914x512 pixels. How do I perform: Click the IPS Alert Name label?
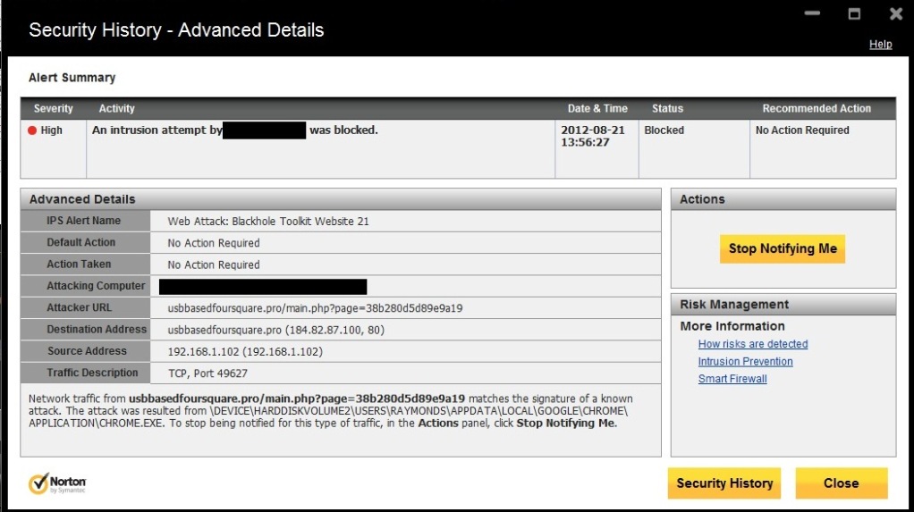83,221
